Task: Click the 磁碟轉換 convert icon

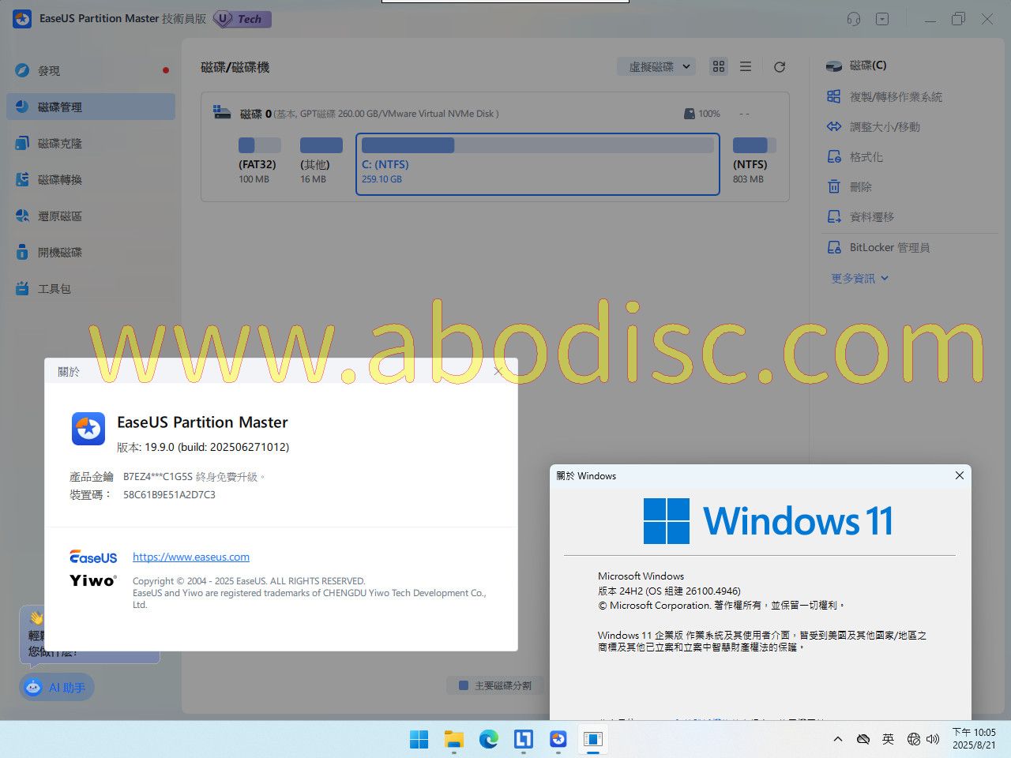Action: (22, 179)
